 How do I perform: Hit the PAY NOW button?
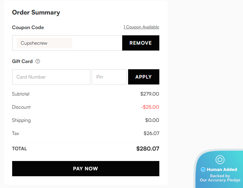(x=85, y=169)
